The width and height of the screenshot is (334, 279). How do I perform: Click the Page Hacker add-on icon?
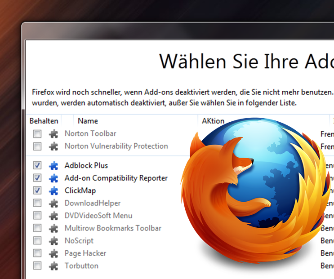click(x=54, y=253)
